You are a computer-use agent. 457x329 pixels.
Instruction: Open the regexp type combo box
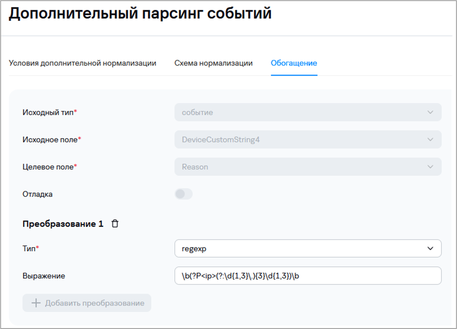(299, 249)
